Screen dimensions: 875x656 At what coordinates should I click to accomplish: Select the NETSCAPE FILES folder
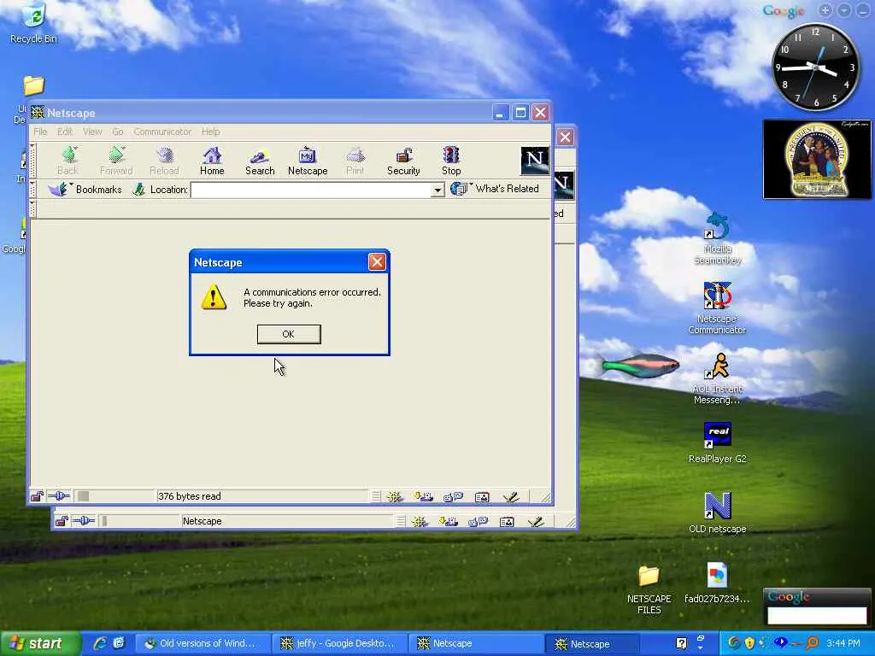(x=649, y=589)
